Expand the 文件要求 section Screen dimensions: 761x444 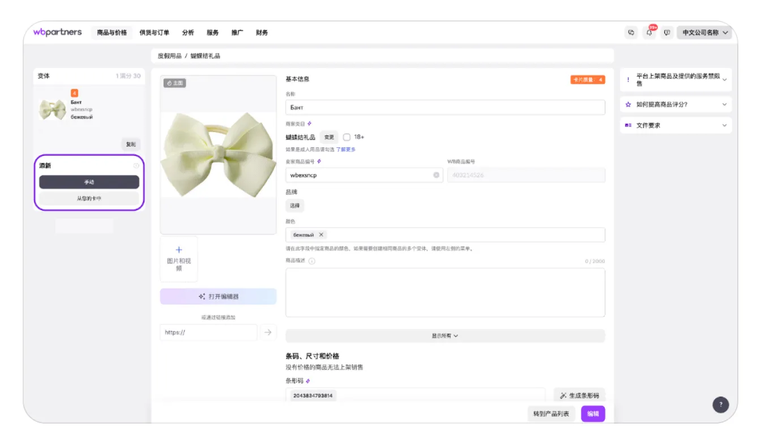(676, 125)
